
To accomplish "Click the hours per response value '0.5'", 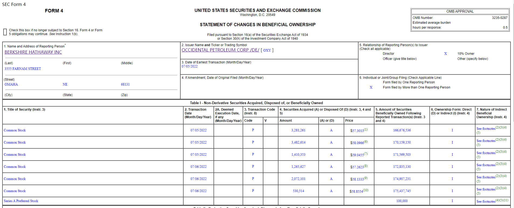I will [505, 28].
